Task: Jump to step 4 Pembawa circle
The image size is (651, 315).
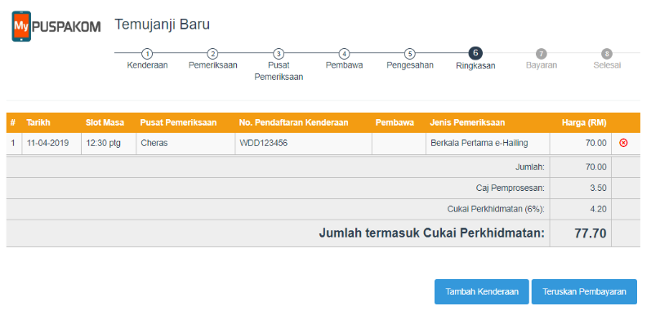Action: 344,54
